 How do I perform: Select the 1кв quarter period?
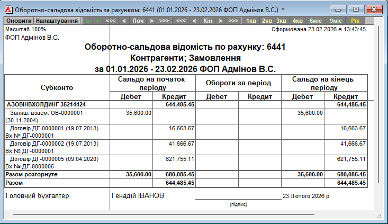[x=251, y=21]
